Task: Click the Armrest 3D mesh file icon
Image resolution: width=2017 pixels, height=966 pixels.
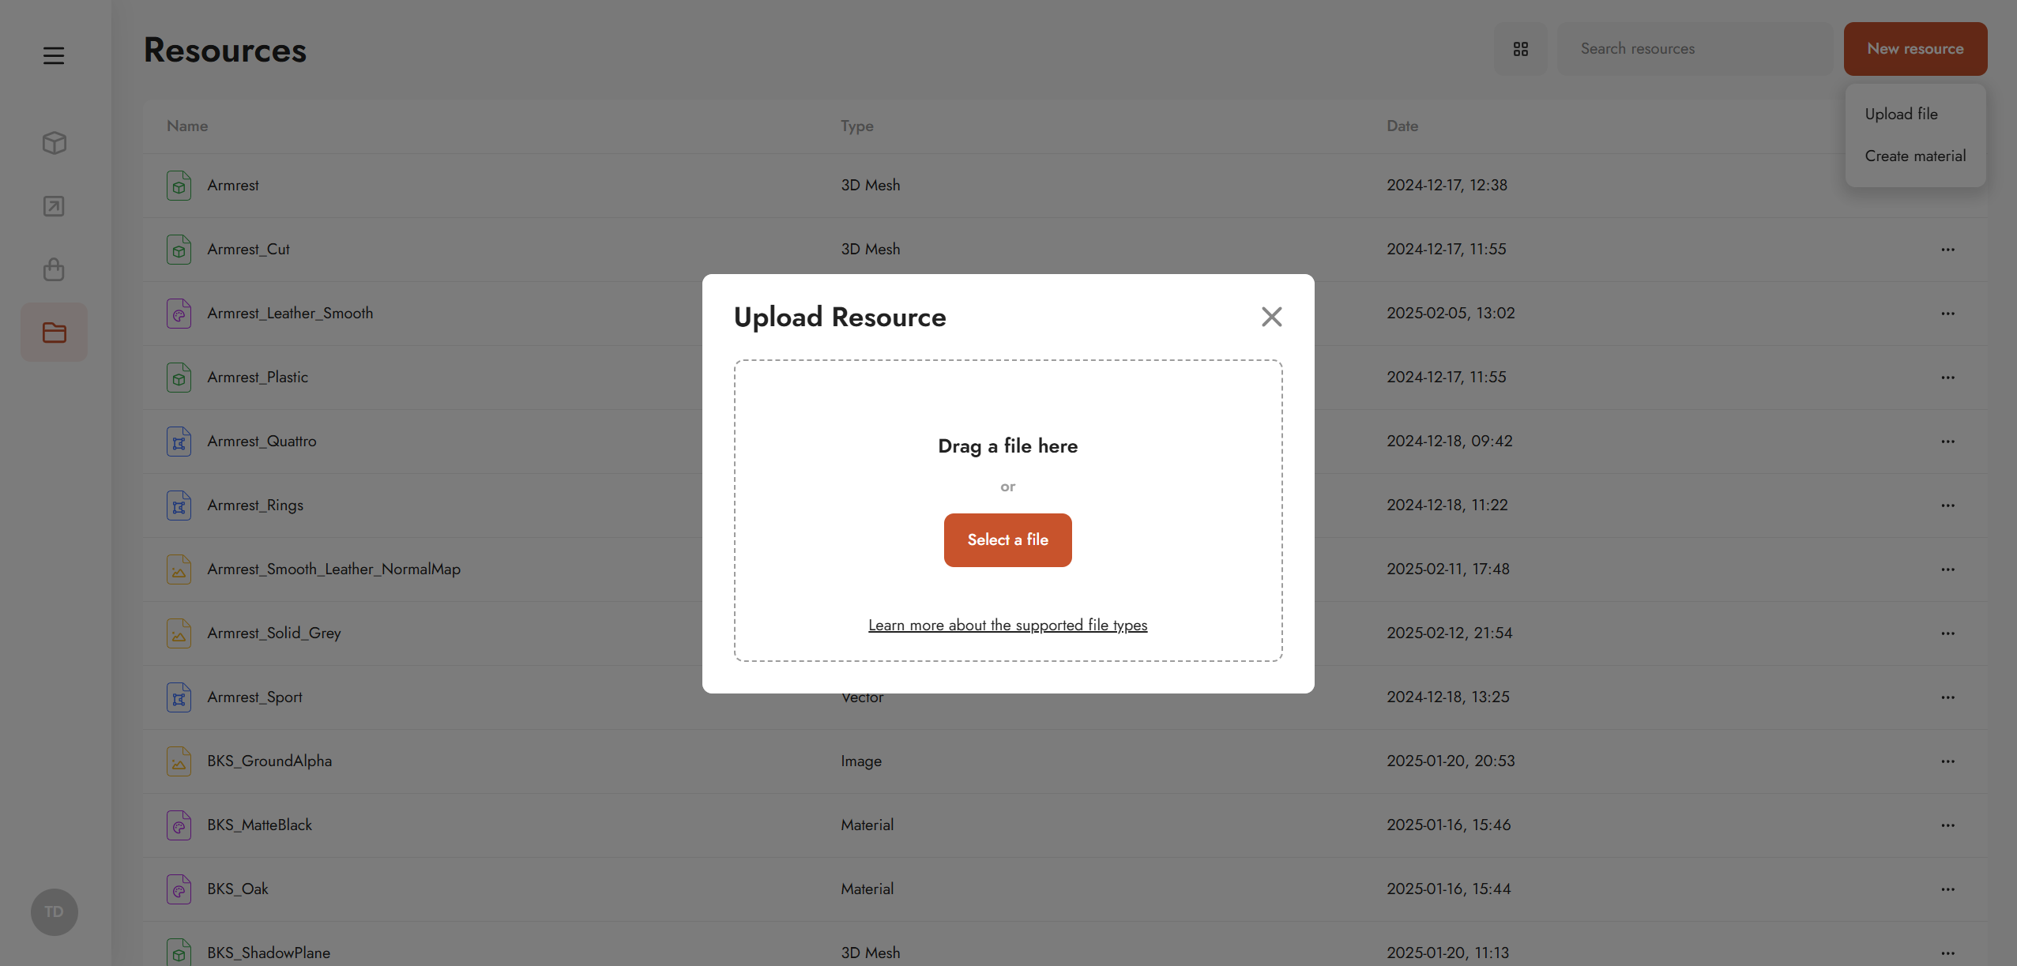Action: click(x=179, y=186)
